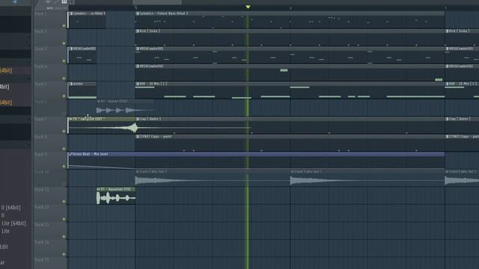Select the first 808 - 20 Min clip title
Viewport: 479px width, 269px height.
coord(153,84)
